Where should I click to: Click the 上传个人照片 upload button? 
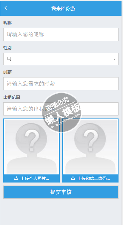point(32,178)
